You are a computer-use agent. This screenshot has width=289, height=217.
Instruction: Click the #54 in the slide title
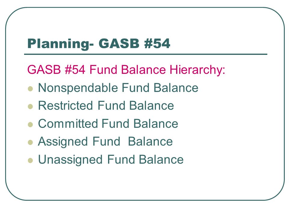point(157,43)
